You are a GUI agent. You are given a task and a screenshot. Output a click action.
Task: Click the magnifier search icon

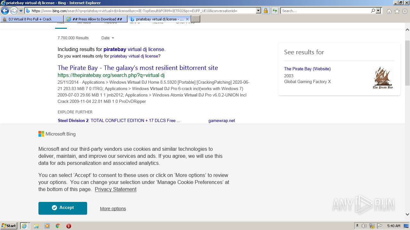click(x=373, y=11)
